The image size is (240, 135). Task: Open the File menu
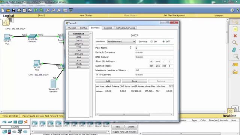pyautogui.click(x=2, y=6)
